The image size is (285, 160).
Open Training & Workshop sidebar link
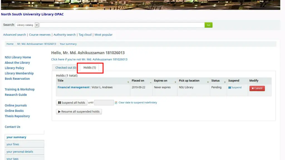(20, 89)
